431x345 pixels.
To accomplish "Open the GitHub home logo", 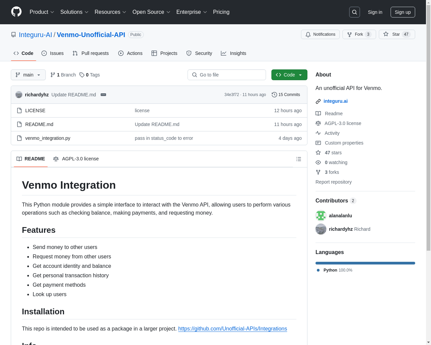I will 16,12.
